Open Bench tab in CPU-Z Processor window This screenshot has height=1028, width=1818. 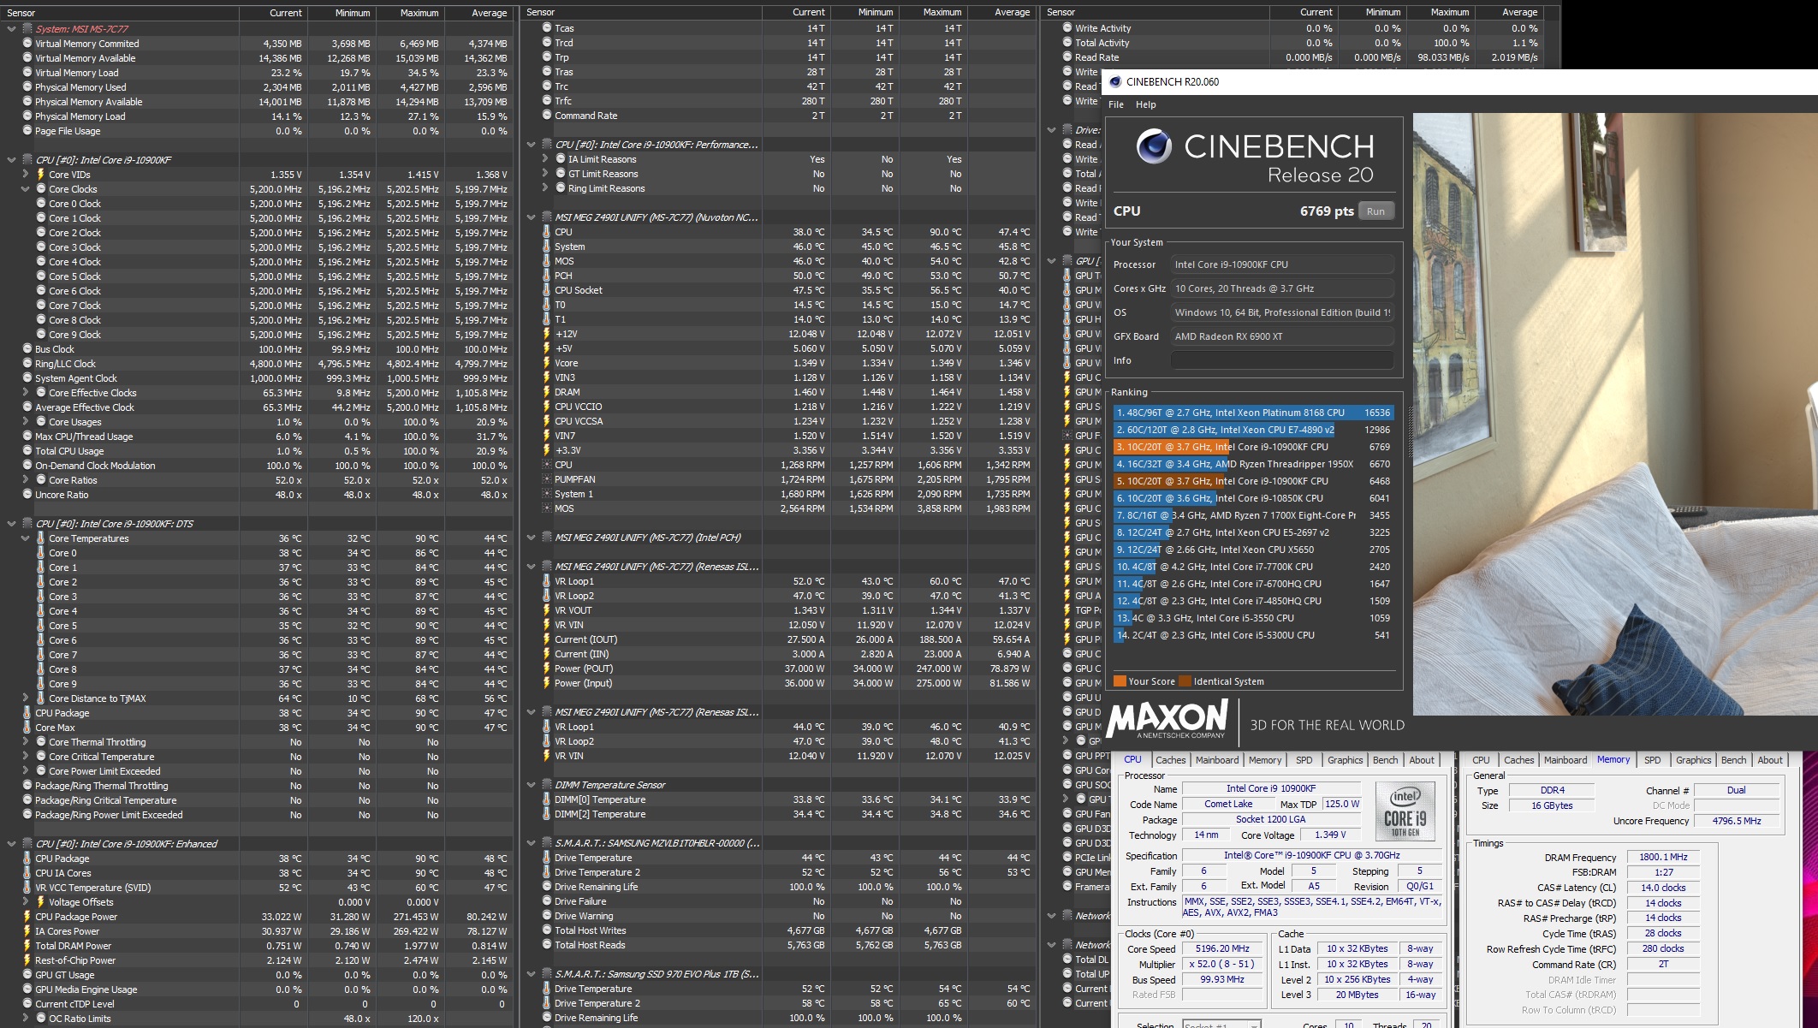click(1385, 760)
